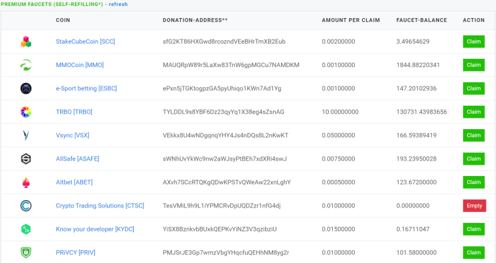Open the Altbet [ABET] coin link
Image resolution: width=496 pixels, height=263 pixels.
point(74,182)
